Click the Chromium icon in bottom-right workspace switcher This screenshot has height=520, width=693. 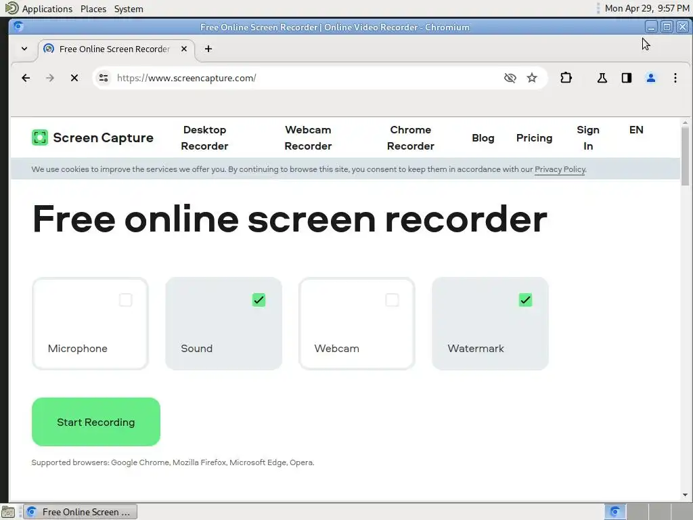coord(614,512)
